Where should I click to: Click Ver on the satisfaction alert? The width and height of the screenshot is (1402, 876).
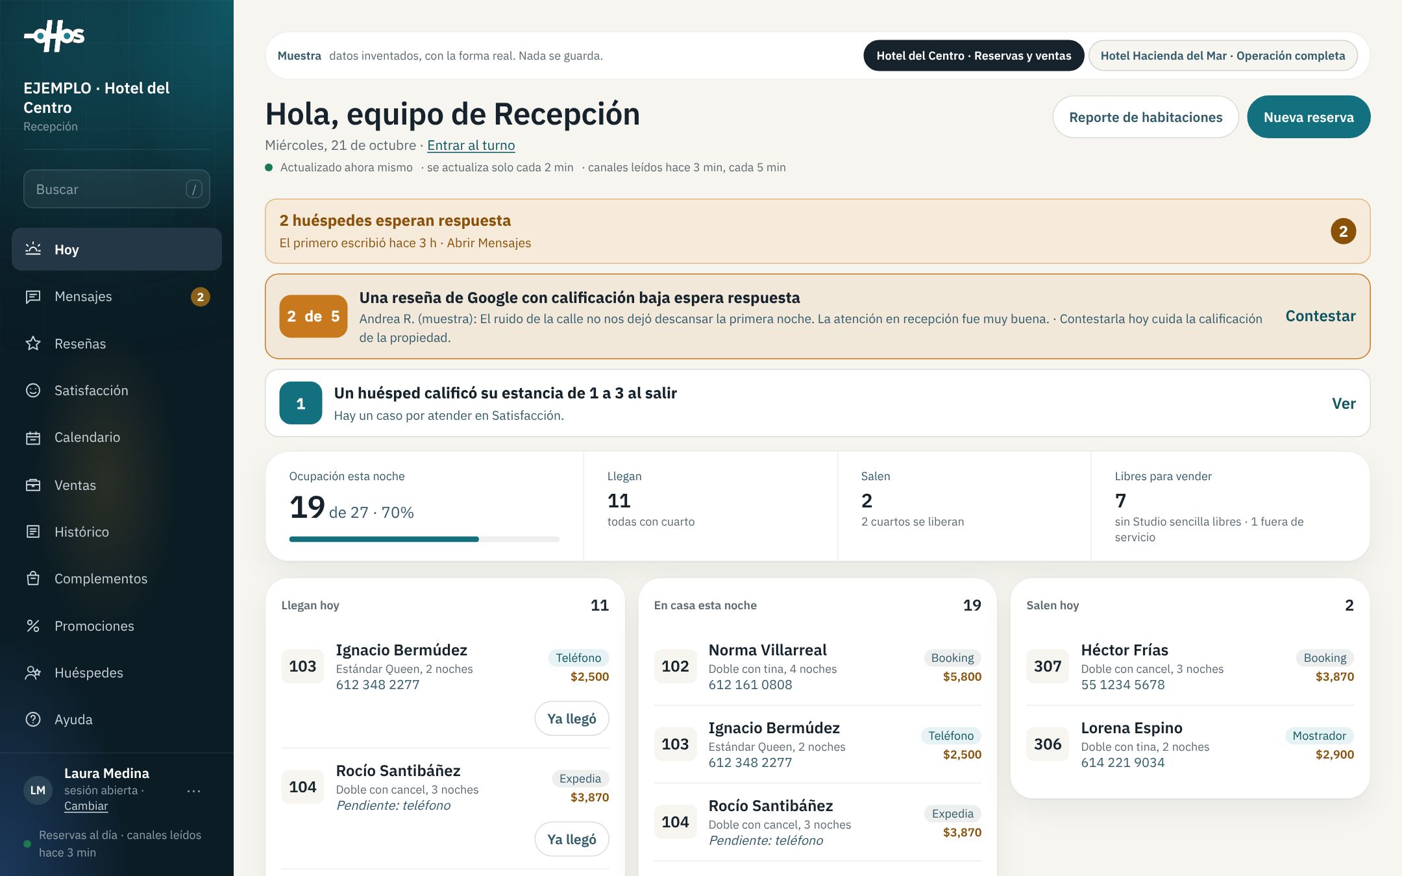point(1344,403)
